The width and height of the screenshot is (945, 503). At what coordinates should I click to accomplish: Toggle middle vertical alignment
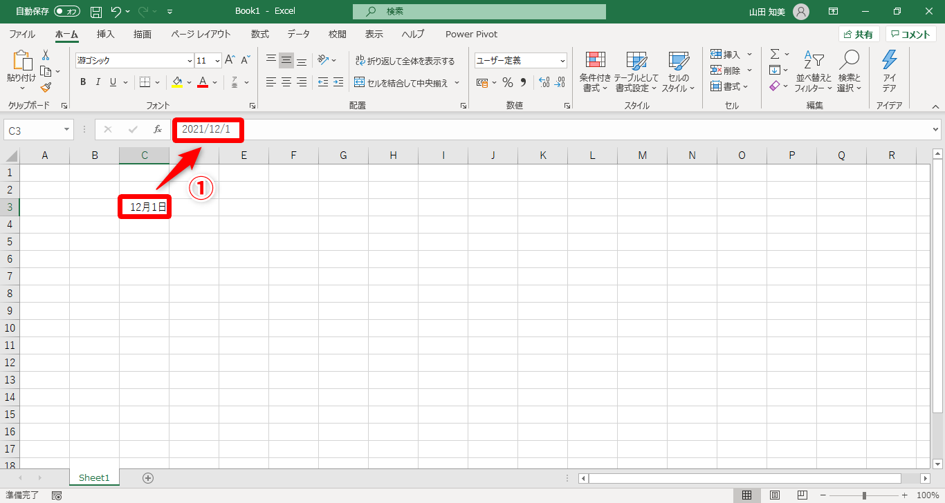pyautogui.click(x=286, y=60)
